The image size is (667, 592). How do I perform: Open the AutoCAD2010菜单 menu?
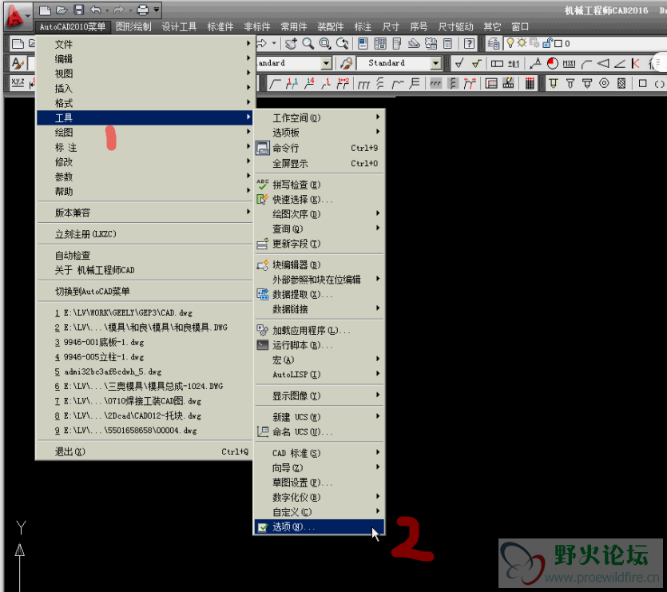(x=73, y=27)
